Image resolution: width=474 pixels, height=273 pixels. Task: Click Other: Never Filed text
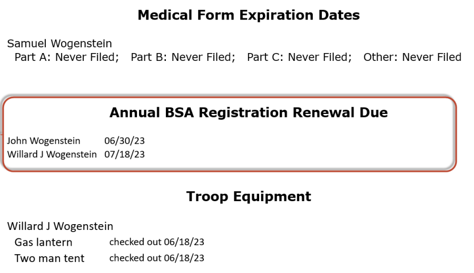[412, 57]
